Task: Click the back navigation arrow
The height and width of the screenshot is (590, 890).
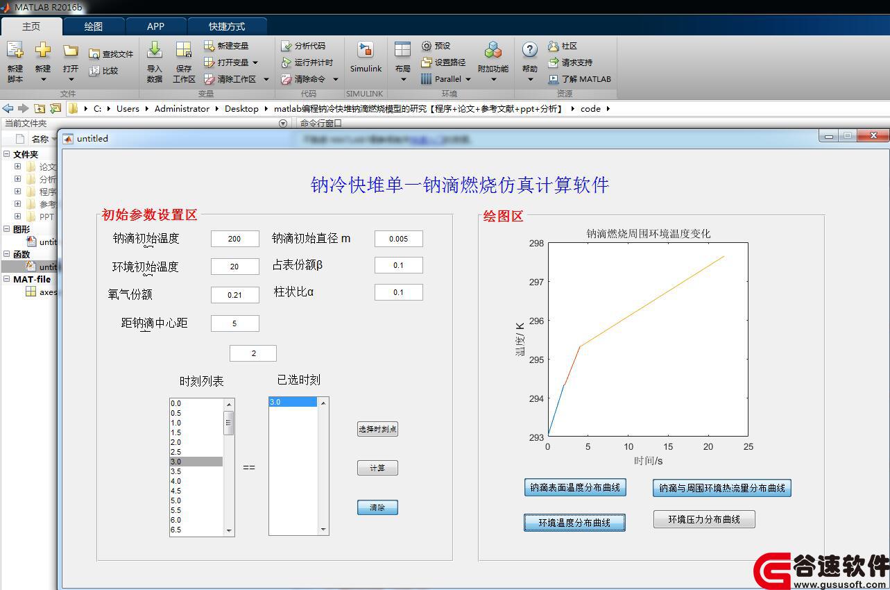Action: pos(8,108)
